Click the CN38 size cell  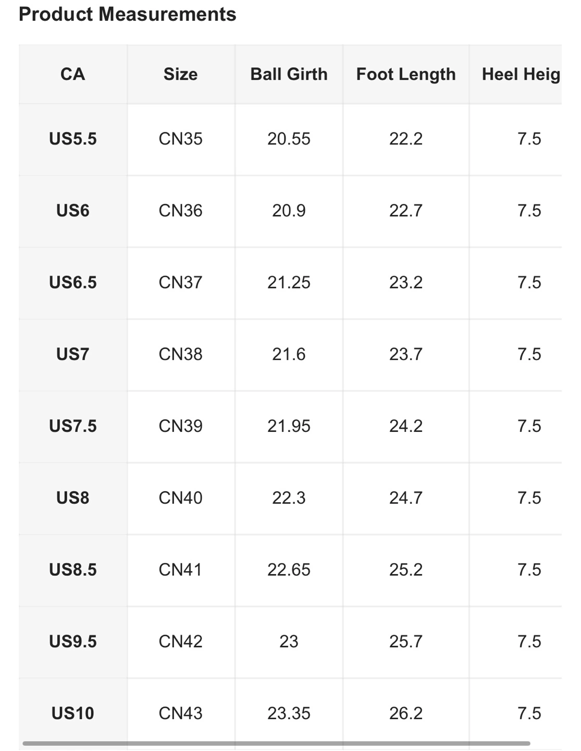(181, 354)
